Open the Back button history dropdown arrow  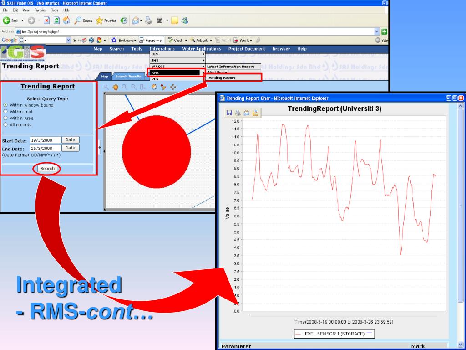pyautogui.click(x=22, y=21)
